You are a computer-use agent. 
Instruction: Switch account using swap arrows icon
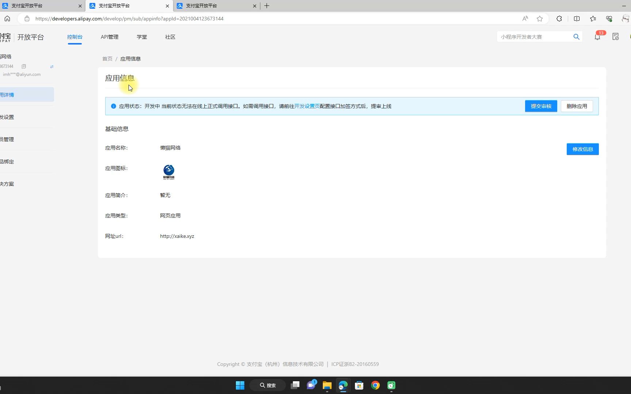click(52, 66)
